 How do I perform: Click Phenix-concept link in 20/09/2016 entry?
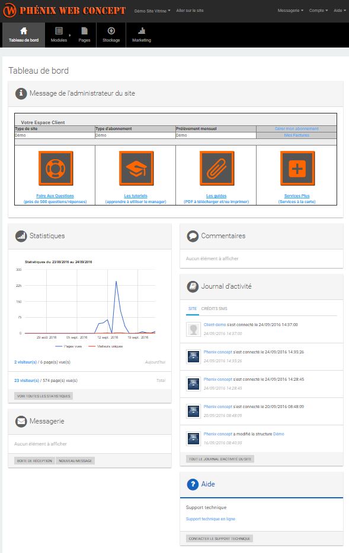[x=218, y=407]
